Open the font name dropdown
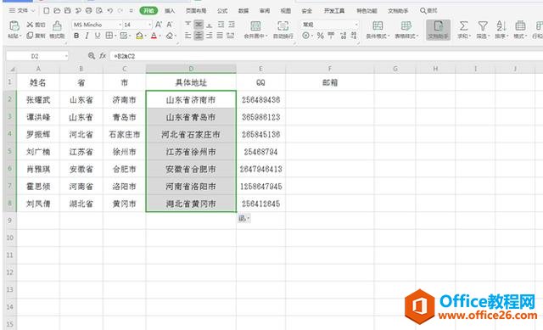The height and width of the screenshot is (330, 543). pos(120,25)
